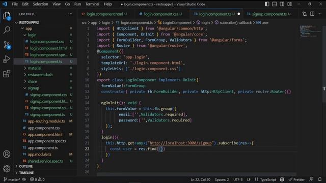
Task: Switch to login.component.css tab
Action: click(161, 14)
